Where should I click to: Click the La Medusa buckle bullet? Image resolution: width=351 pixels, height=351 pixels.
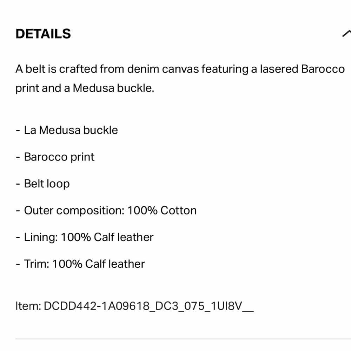[67, 130]
